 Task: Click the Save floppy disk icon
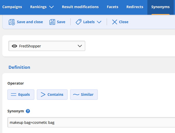point(52,22)
